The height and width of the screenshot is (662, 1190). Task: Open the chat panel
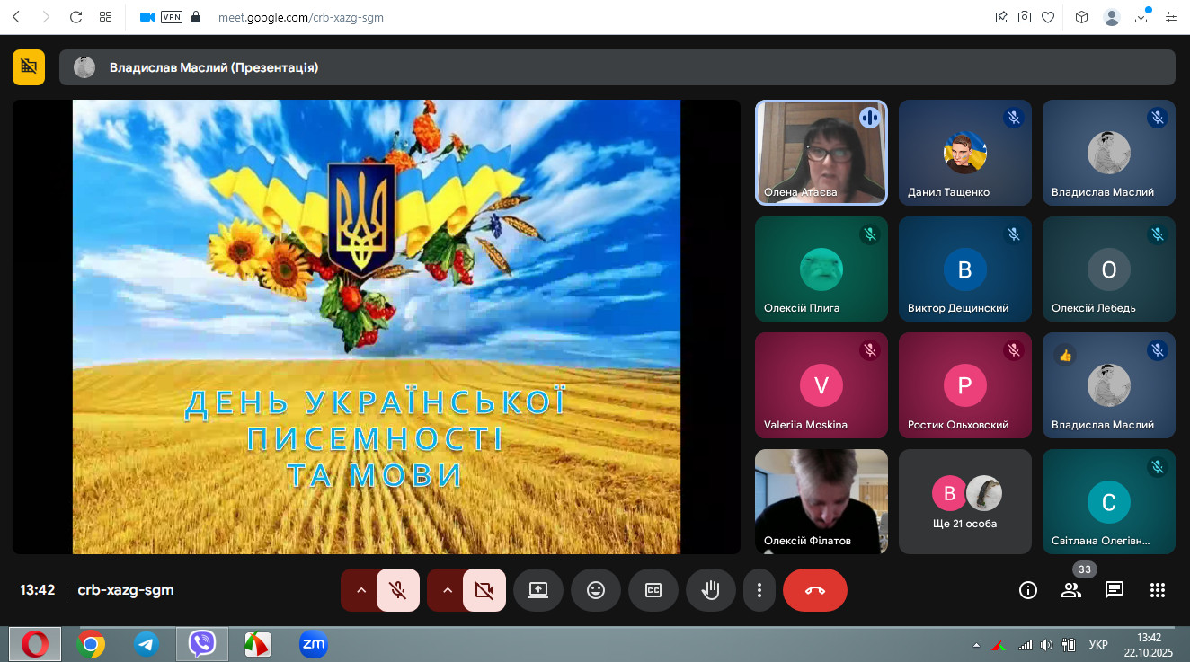[1115, 590]
